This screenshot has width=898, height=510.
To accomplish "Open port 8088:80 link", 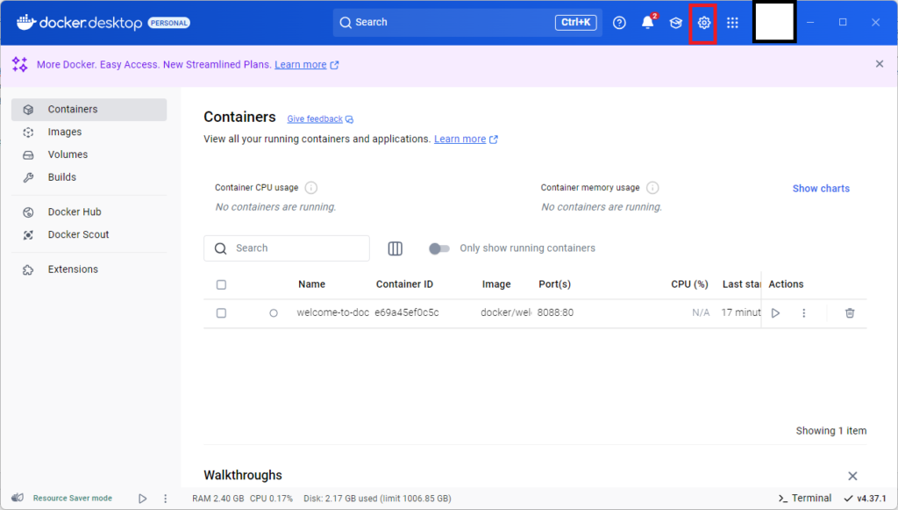I will (x=555, y=312).
